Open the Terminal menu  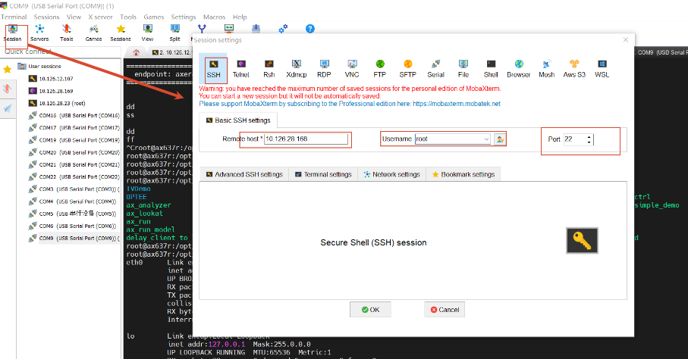14,17
